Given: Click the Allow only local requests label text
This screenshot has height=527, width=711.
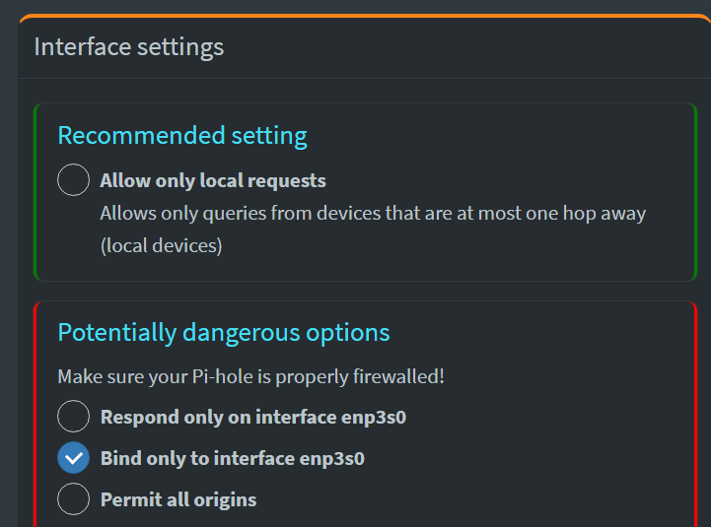Looking at the screenshot, I should (213, 180).
